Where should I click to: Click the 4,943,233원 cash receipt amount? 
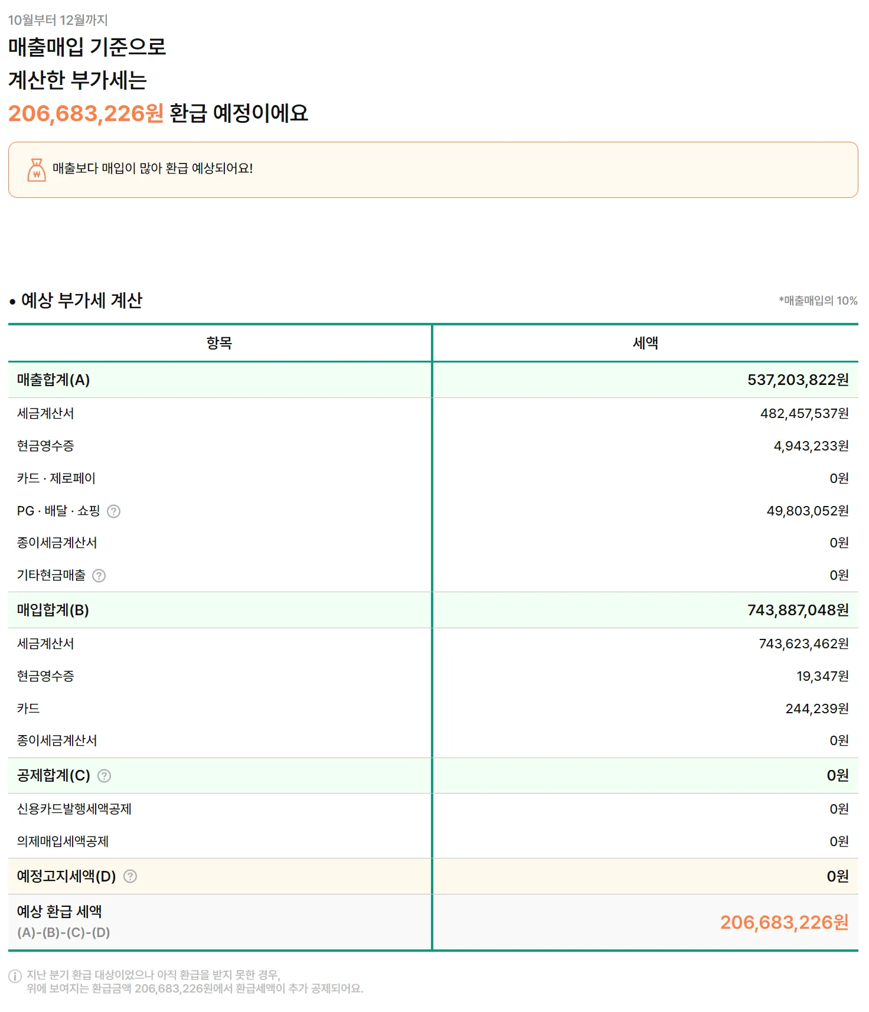click(x=811, y=446)
